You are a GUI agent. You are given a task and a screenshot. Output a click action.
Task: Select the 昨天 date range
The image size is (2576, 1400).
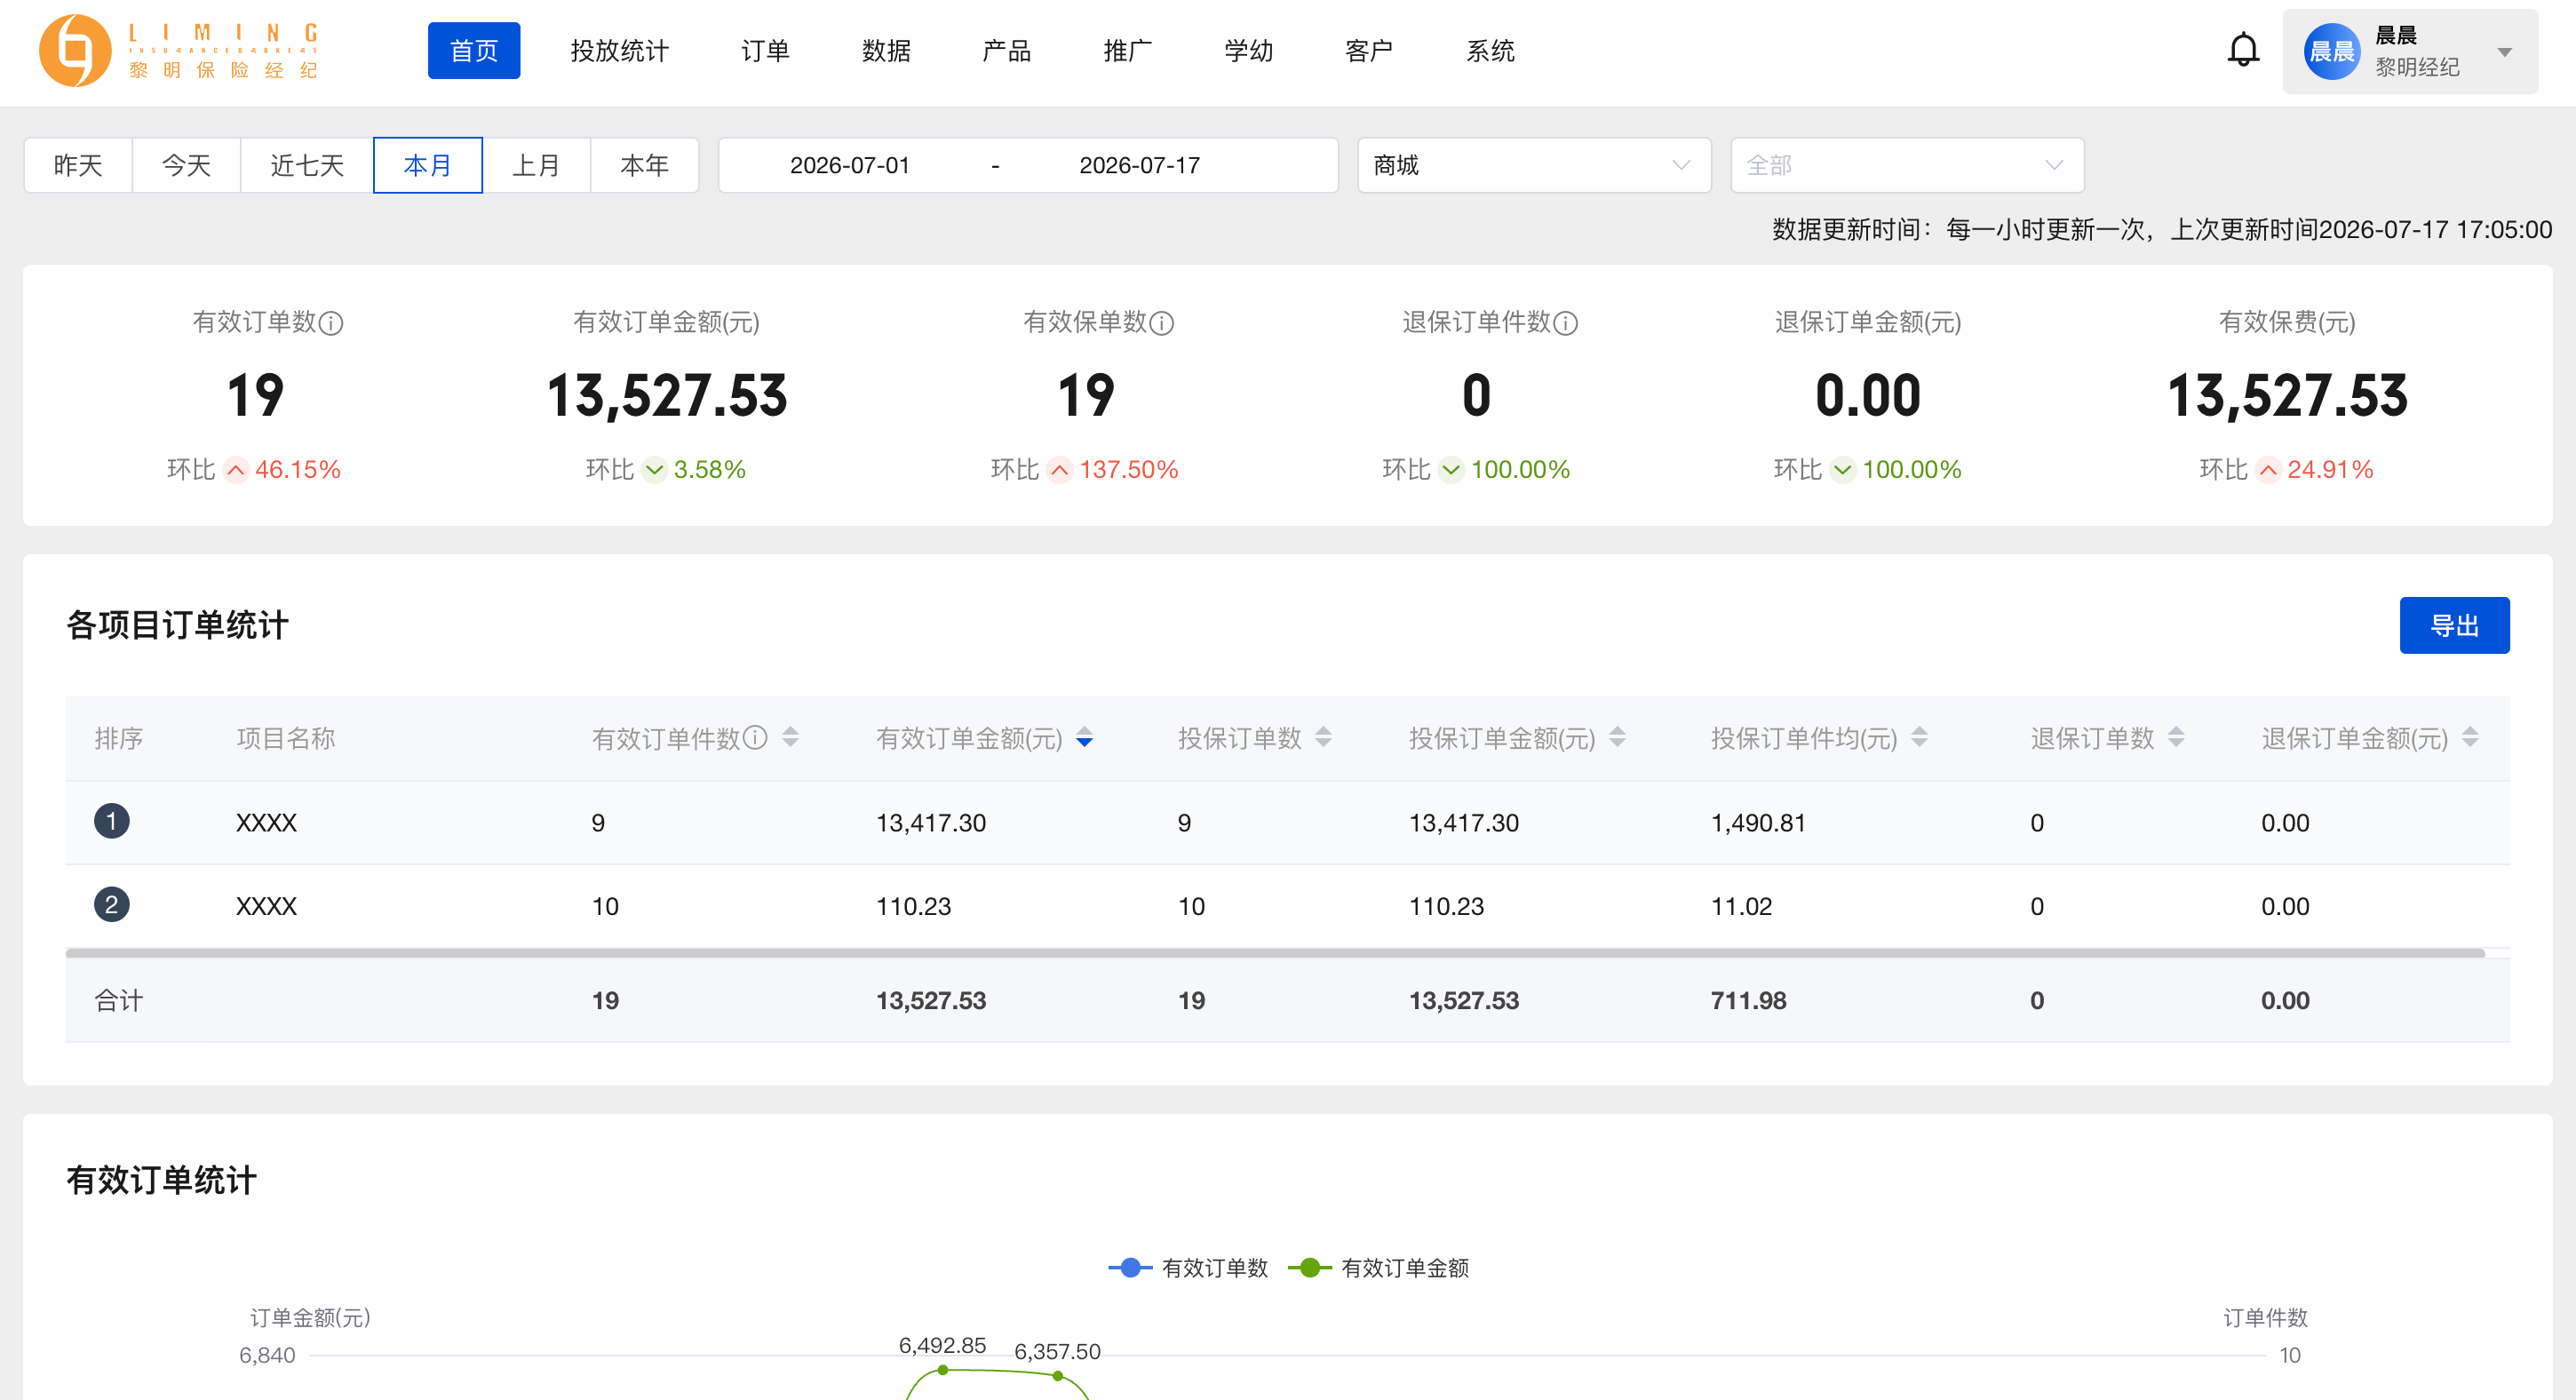[x=78, y=165]
